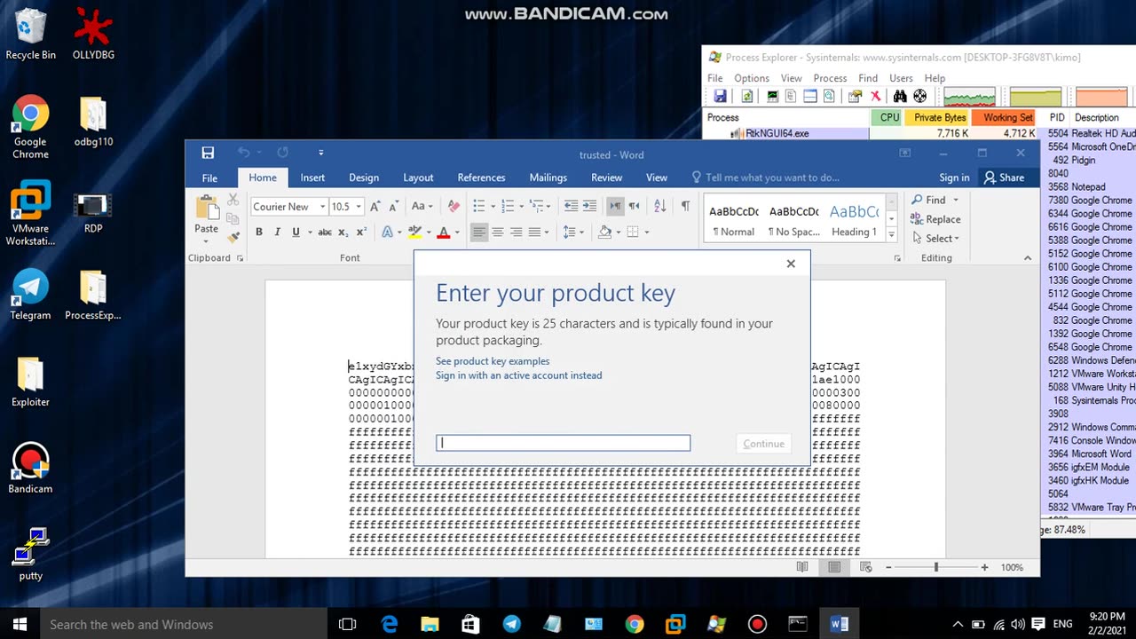Viewport: 1136px width, 639px height.
Task: Open the Courier New font name dropdown
Action: [322, 207]
